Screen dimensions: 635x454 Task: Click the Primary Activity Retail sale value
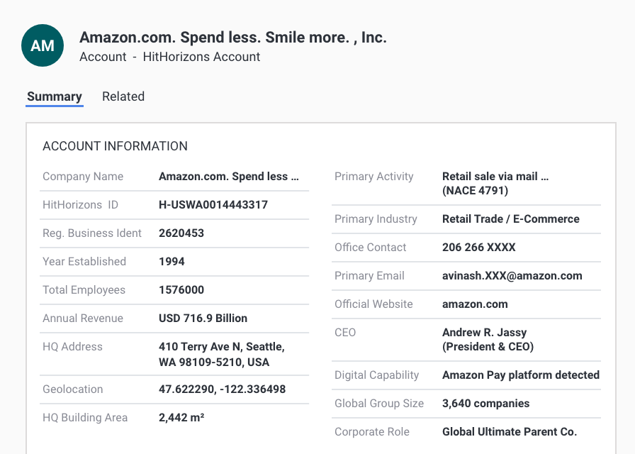[x=495, y=183]
